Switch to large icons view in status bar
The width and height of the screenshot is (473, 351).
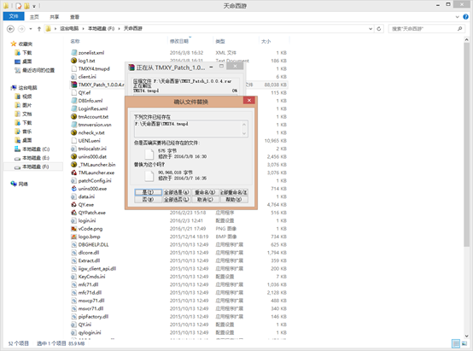tap(464, 343)
